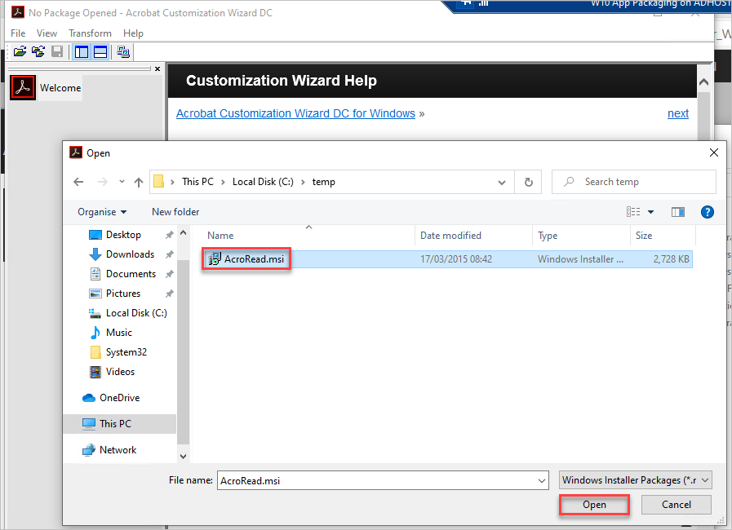Open the Transform menu
The image size is (732, 530).
[x=90, y=33]
